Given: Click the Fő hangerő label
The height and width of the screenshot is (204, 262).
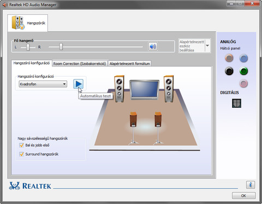Looking at the screenshot, I should click(x=23, y=41).
